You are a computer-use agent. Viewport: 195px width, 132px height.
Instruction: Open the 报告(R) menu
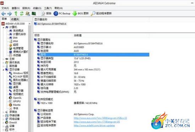point(26,8)
